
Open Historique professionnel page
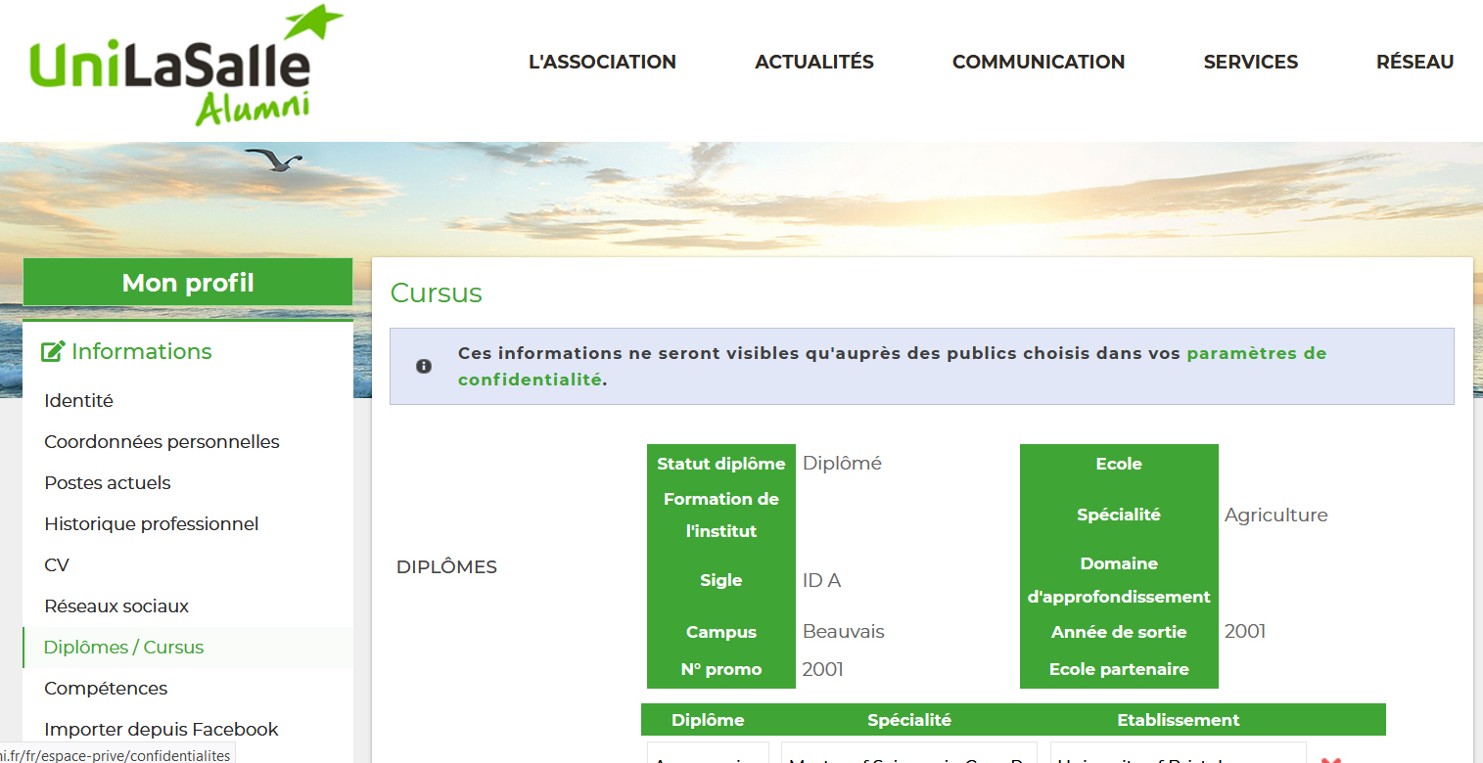151,523
